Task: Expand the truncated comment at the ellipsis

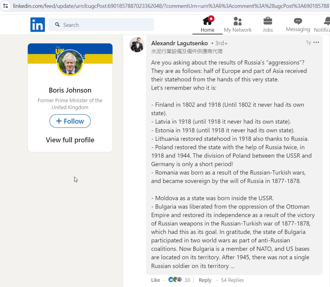Action: [x=232, y=266]
